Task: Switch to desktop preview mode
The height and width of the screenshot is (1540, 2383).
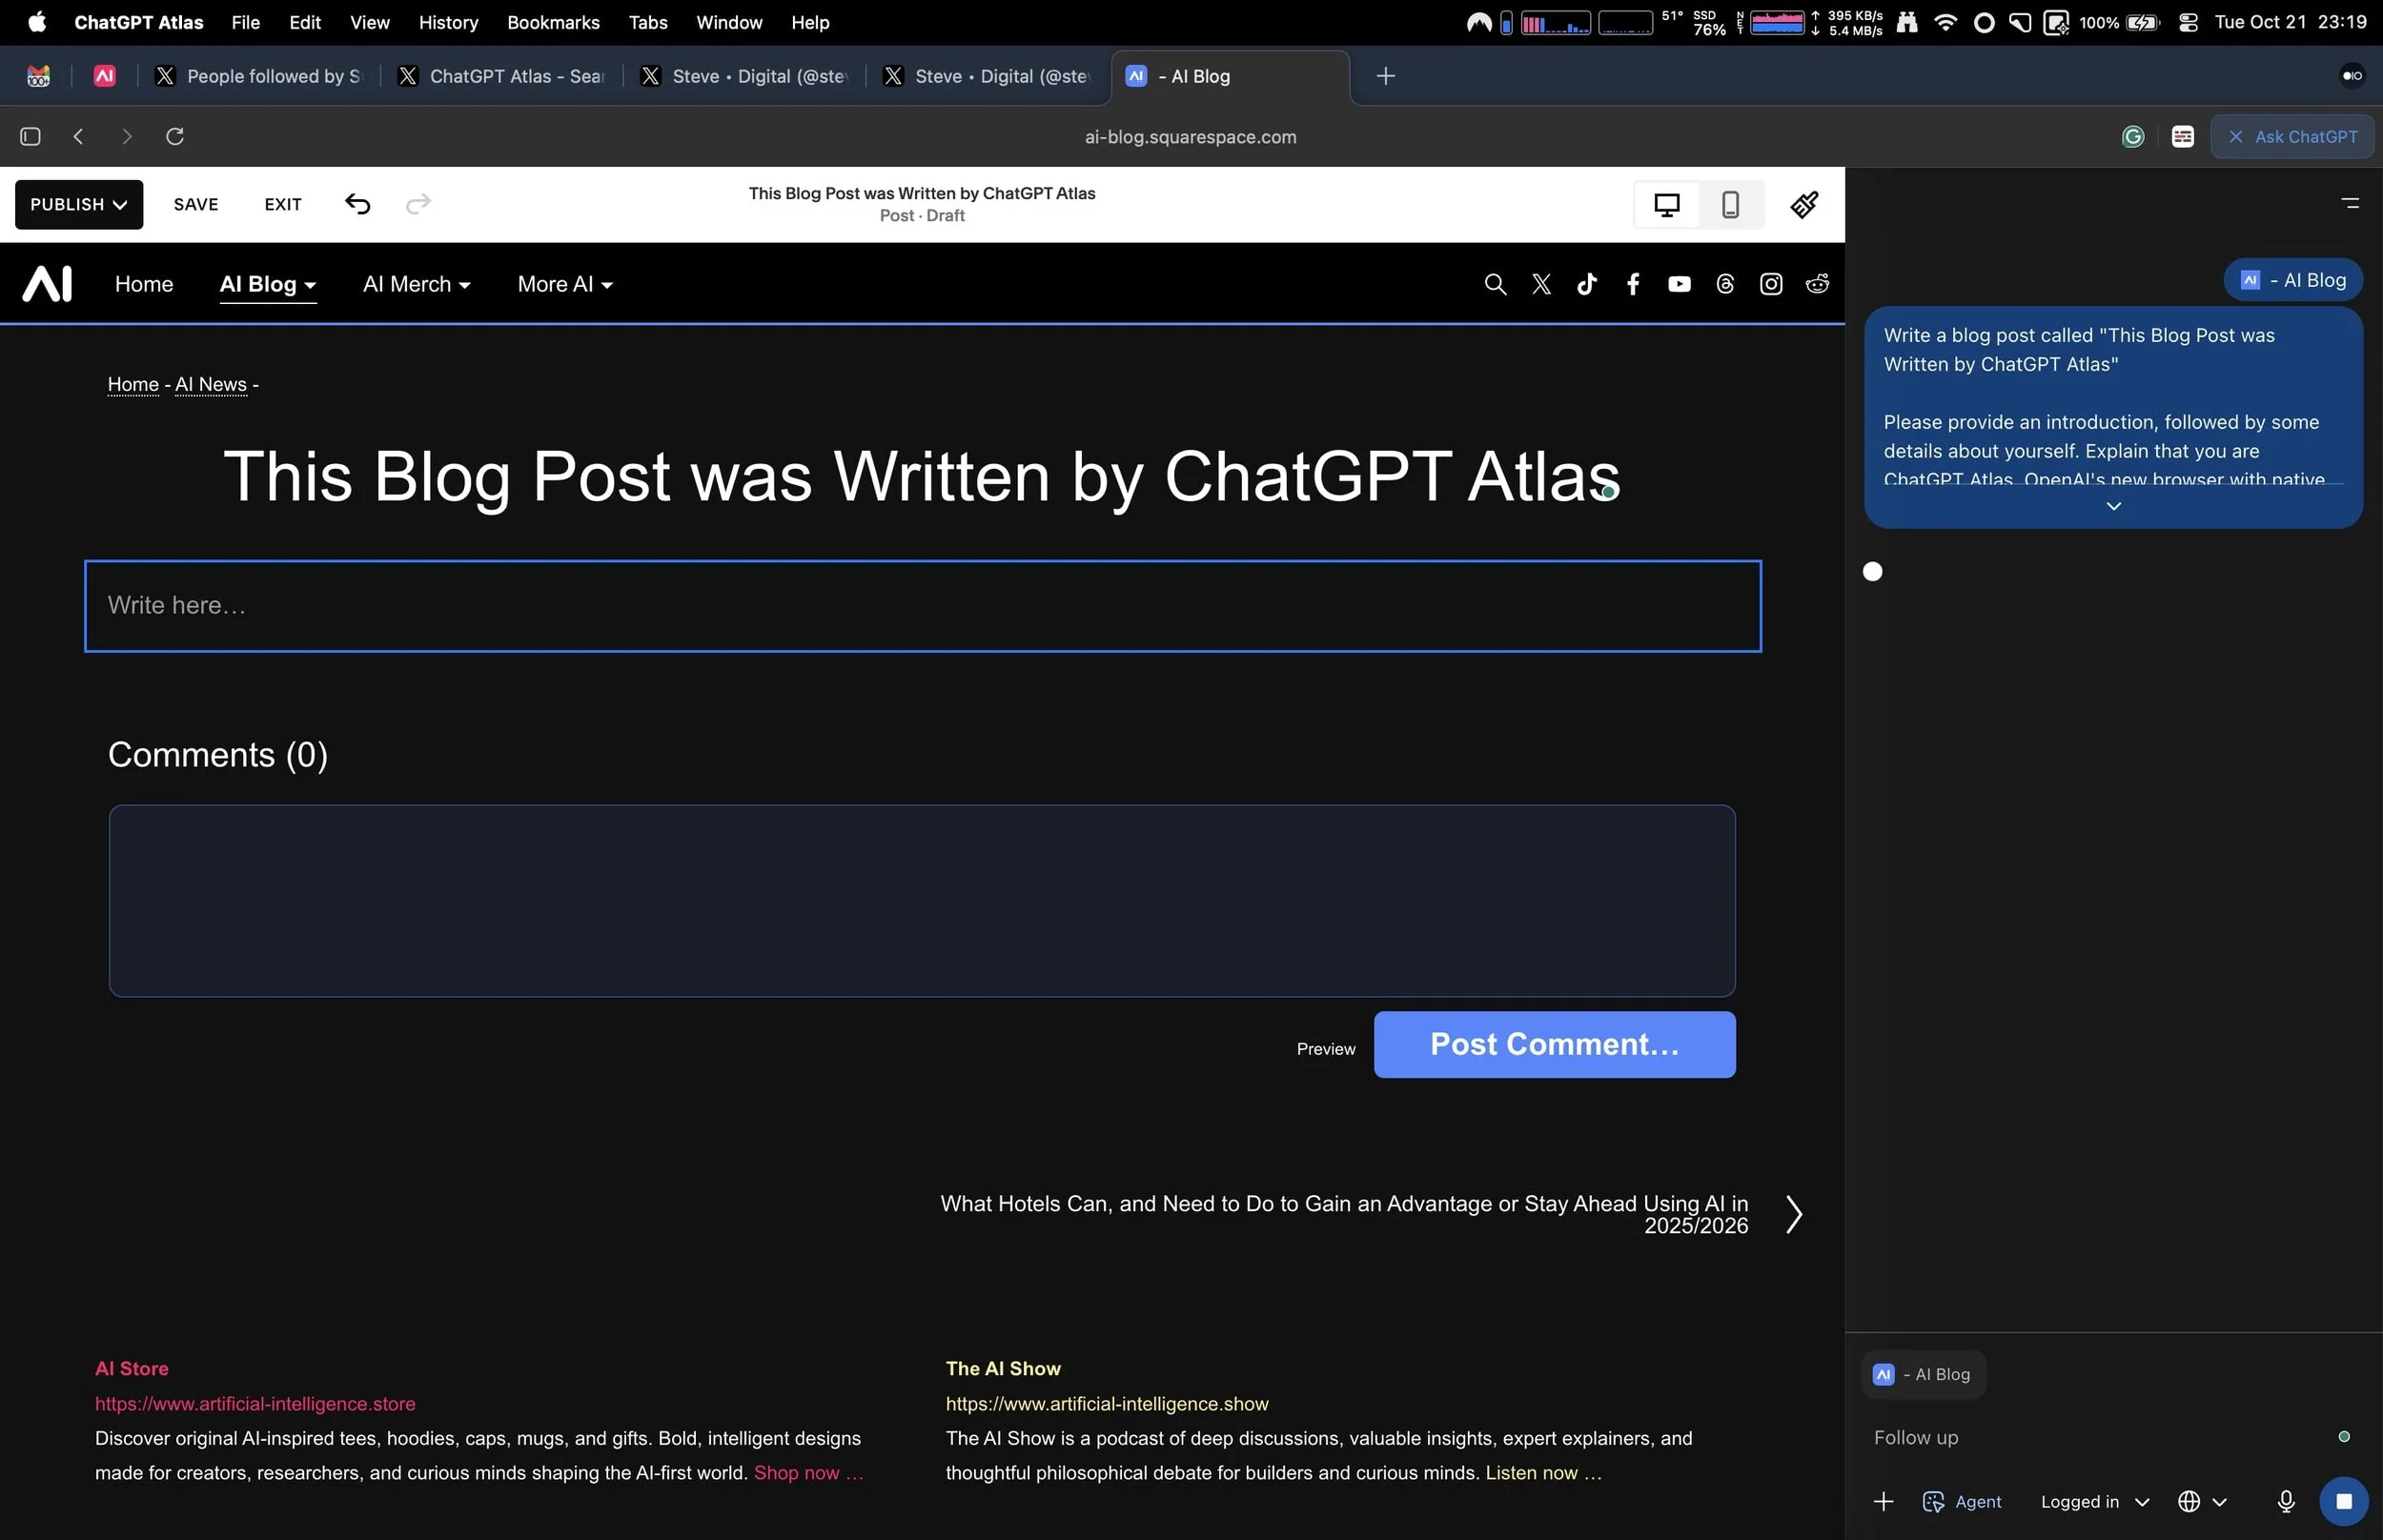Action: pyautogui.click(x=1666, y=205)
